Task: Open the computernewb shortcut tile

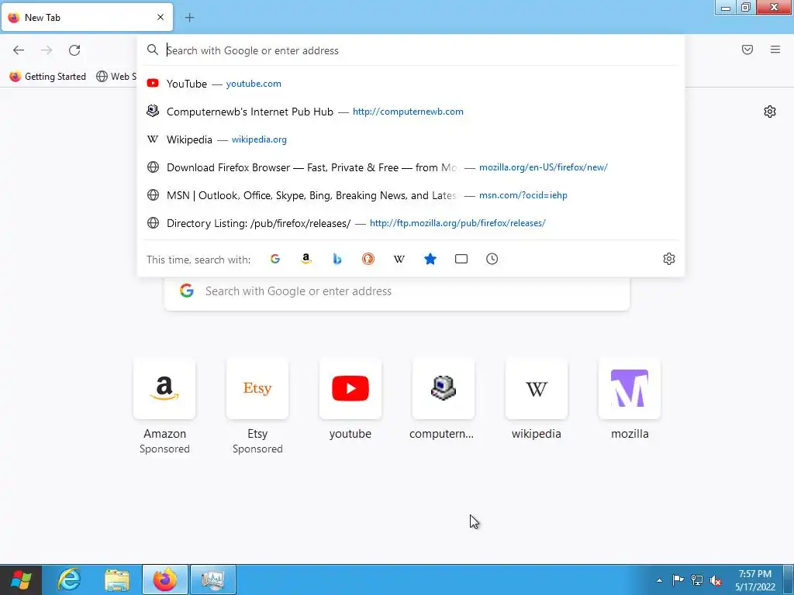Action: (x=444, y=389)
